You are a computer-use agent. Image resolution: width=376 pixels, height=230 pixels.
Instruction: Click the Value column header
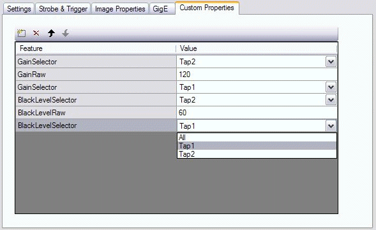pos(257,48)
